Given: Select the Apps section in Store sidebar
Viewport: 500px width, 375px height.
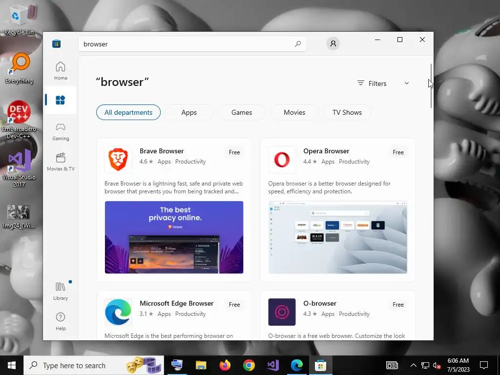Looking at the screenshot, I should [61, 100].
